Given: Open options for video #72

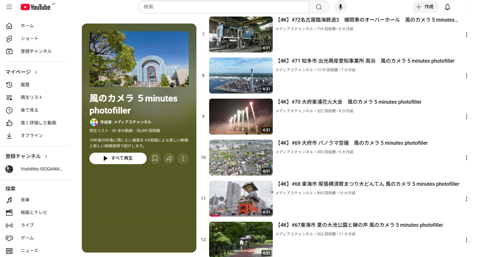Looking at the screenshot, I should pos(466,35).
